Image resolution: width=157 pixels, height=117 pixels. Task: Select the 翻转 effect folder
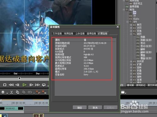[143, 49]
